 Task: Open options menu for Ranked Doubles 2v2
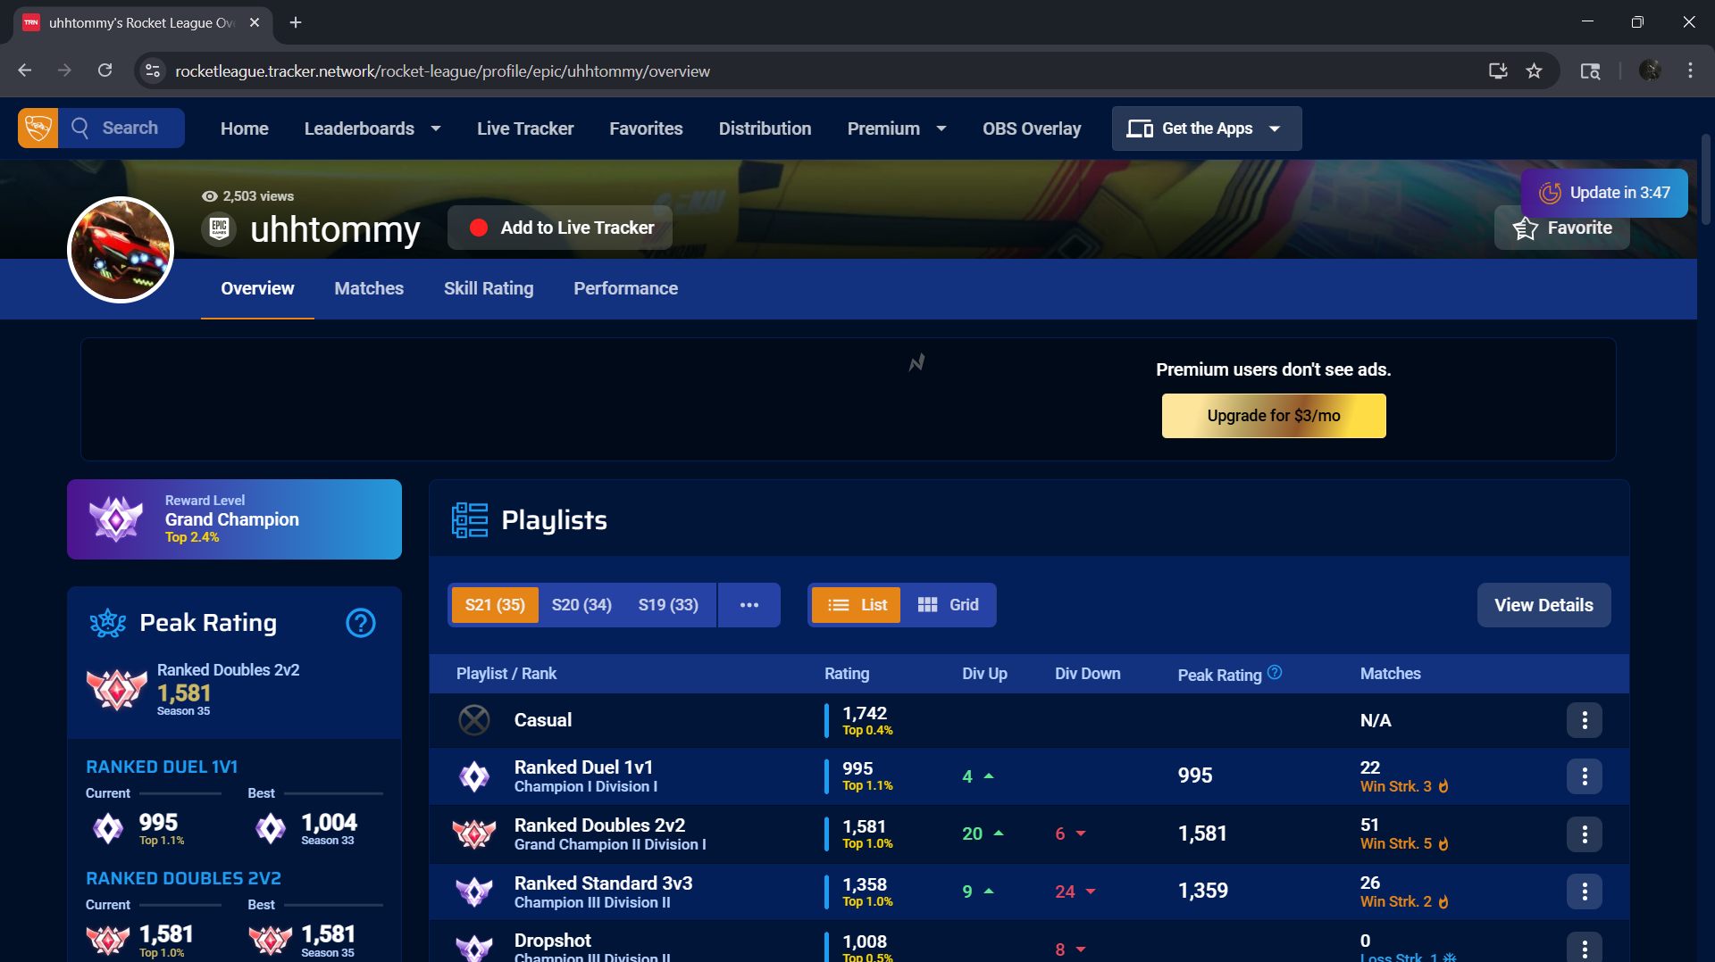tap(1584, 833)
